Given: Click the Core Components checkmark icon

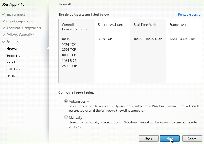Looking at the screenshot, I should (x=4, y=21).
